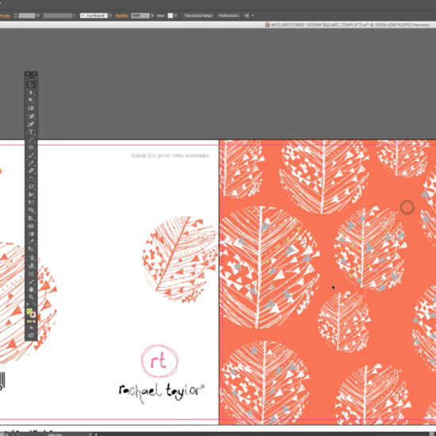436x436 pixels.
Task: Click the opacity value field
Action: [140, 16]
